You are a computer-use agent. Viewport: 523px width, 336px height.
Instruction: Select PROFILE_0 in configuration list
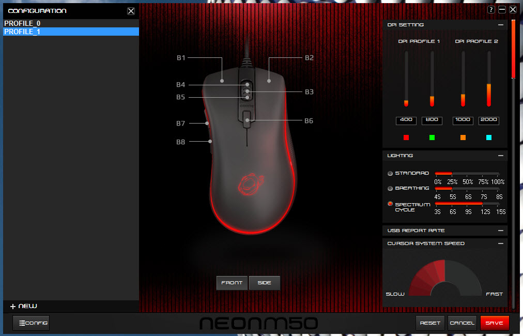[x=71, y=23]
